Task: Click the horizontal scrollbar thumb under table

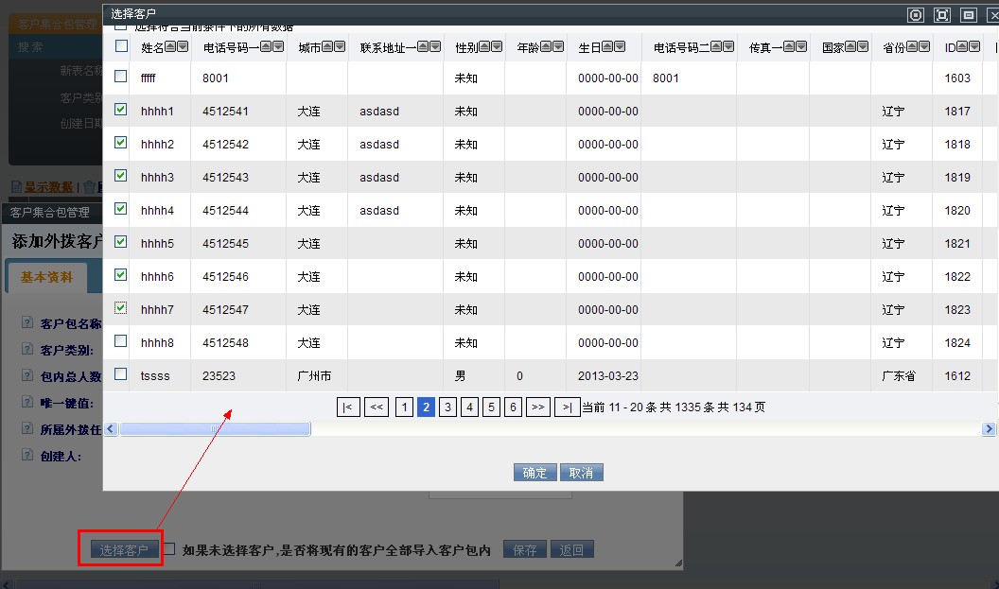Action: coord(215,429)
